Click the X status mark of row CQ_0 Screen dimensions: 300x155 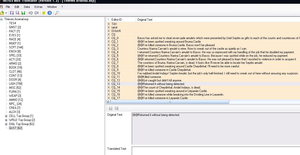pyautogui.click(x=108, y=38)
